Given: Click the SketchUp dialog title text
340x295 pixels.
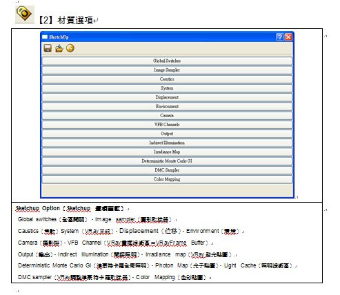Looking at the screenshot, I should (59, 37).
